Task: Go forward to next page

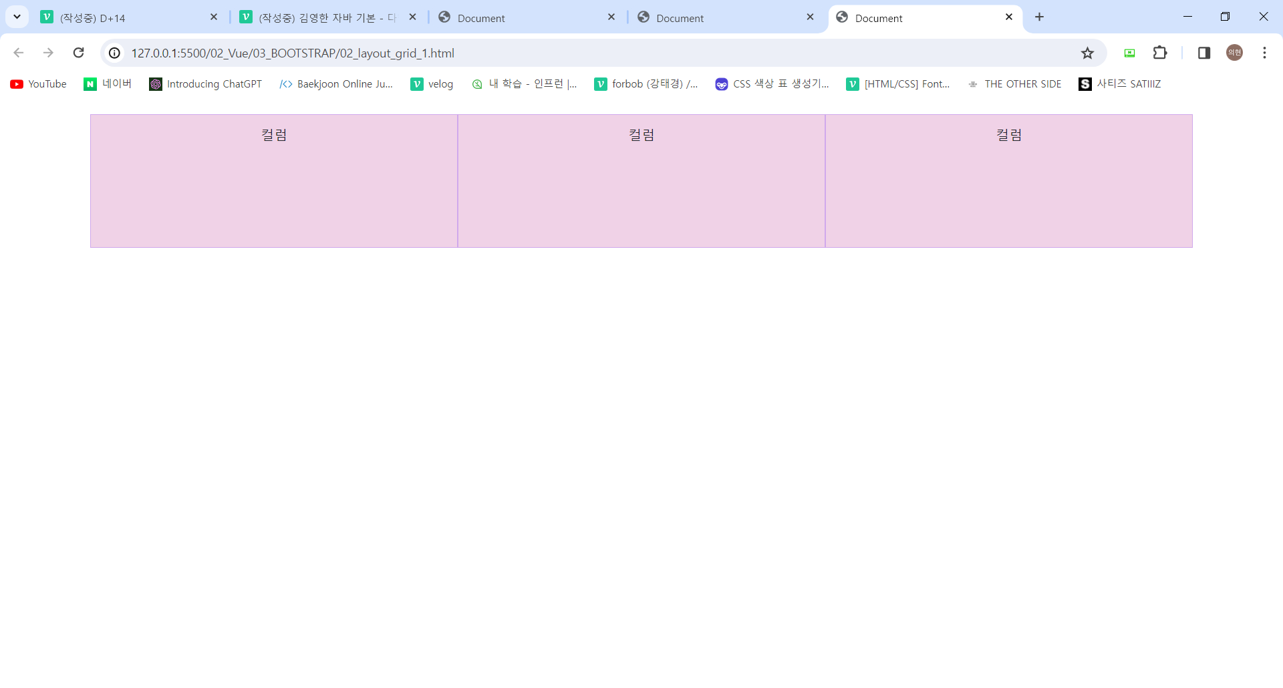Action: [48, 53]
